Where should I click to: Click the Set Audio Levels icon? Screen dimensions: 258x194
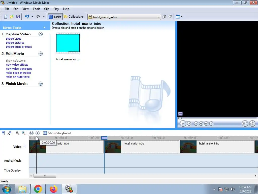tap(3, 133)
